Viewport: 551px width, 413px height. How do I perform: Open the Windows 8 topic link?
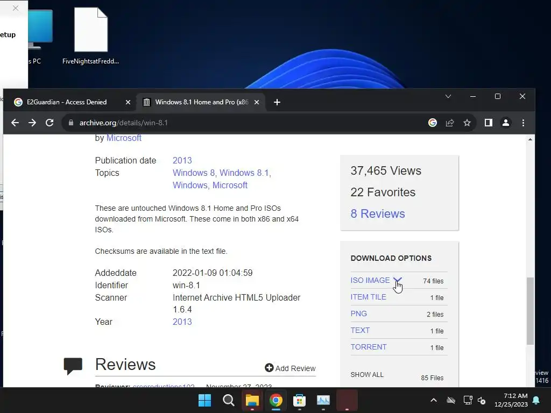pyautogui.click(x=193, y=173)
